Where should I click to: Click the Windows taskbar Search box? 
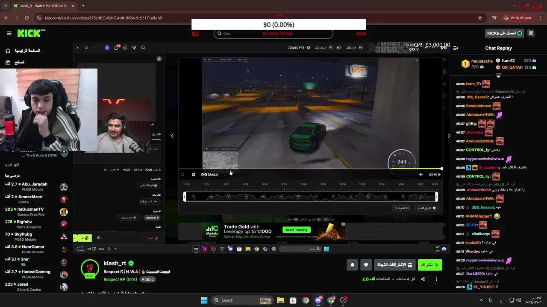tap(243, 300)
